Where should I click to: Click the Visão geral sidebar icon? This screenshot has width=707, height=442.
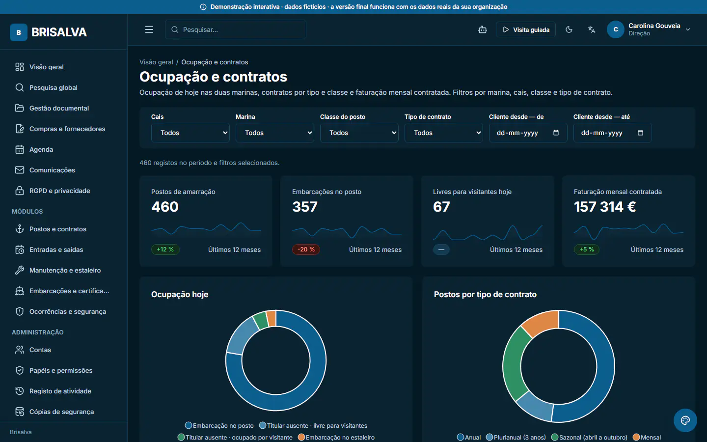[x=20, y=67]
